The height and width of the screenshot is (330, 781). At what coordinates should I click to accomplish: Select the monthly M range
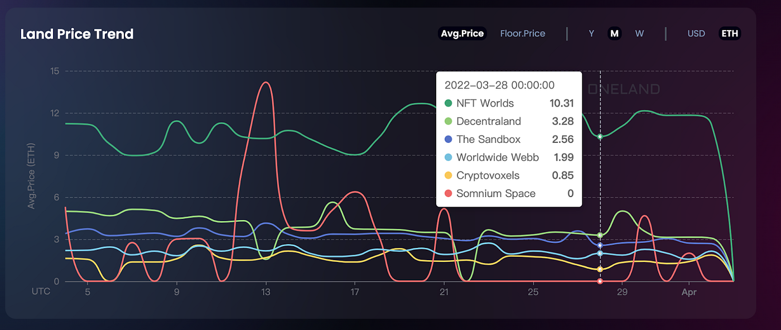point(614,34)
